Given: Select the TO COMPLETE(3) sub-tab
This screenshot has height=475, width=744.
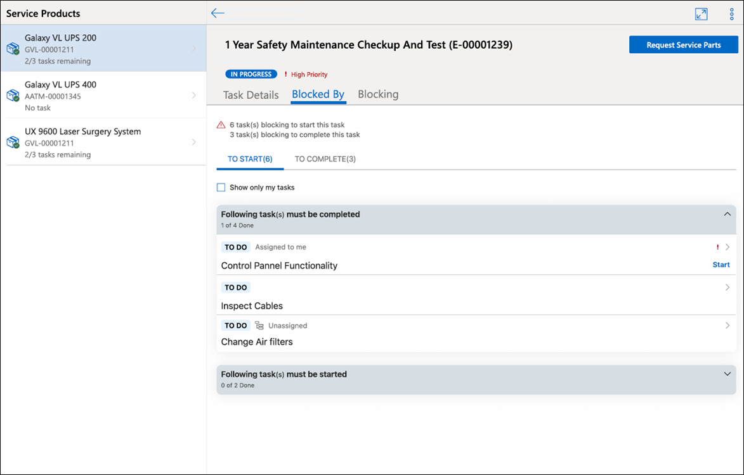Looking at the screenshot, I should click(325, 159).
